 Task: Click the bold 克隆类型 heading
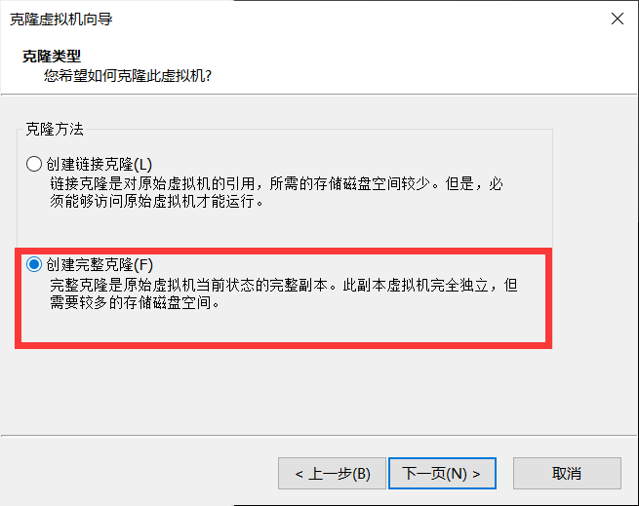(x=52, y=56)
